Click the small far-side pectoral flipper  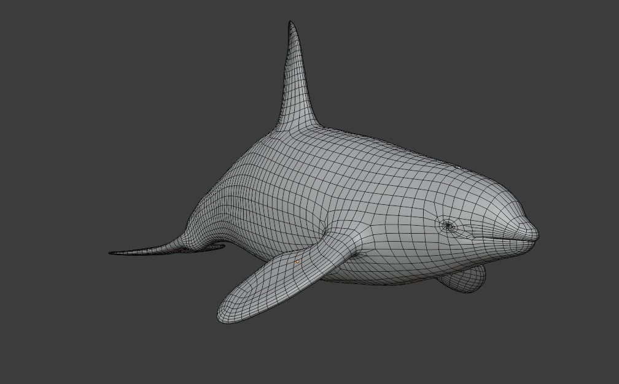click(x=462, y=279)
